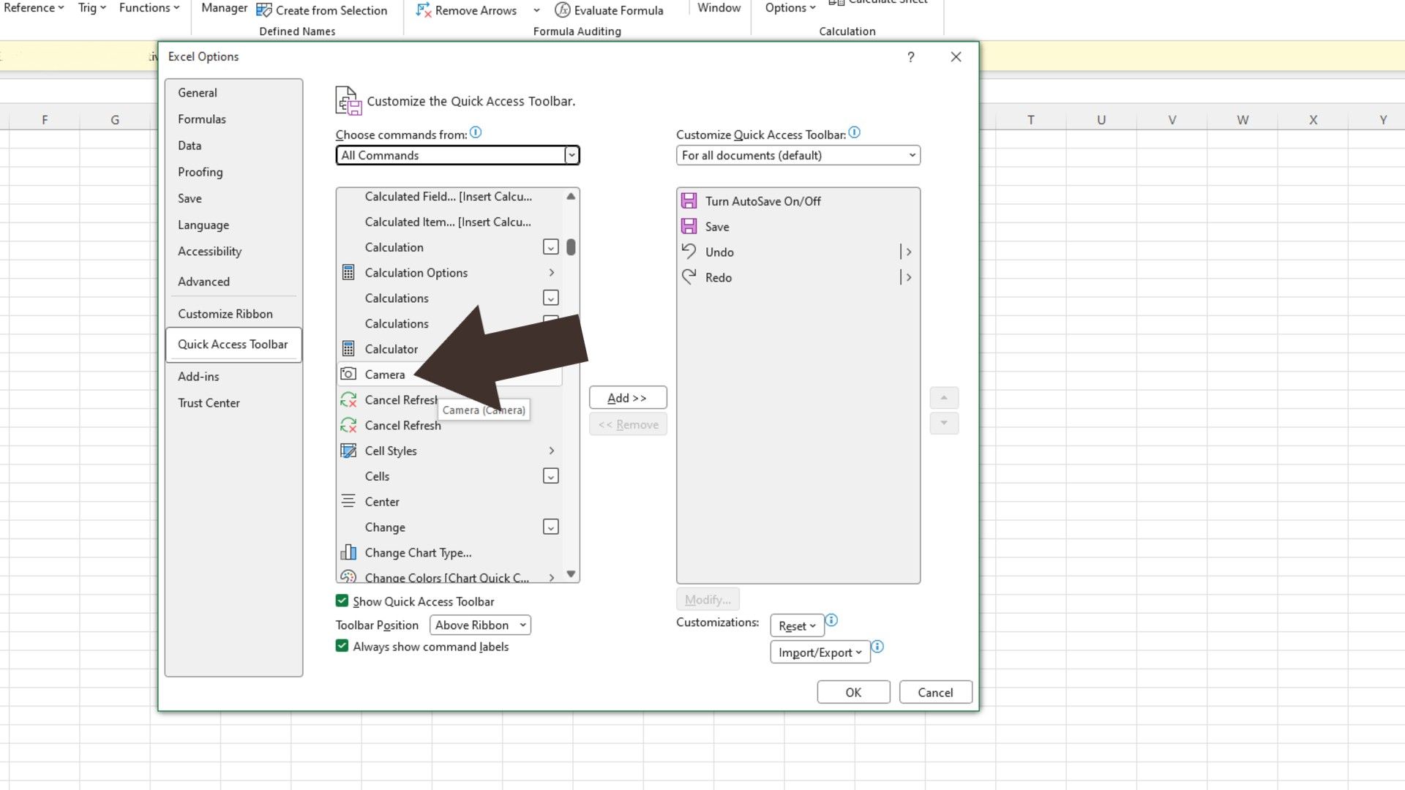Click the Redo icon in toolbar list
Screen dimensions: 1405x790
689,276
